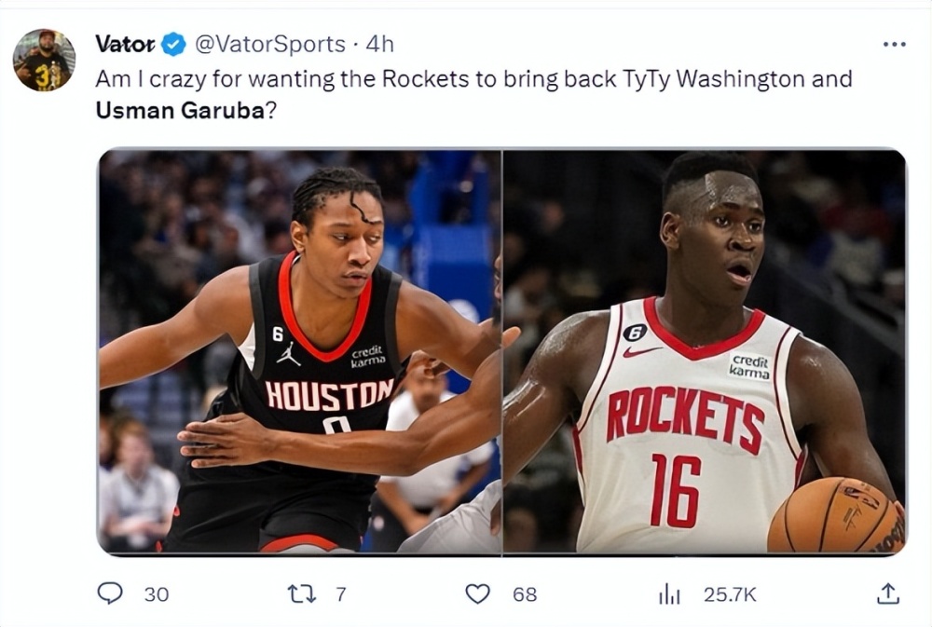Image resolution: width=932 pixels, height=627 pixels.
Task: Click the blue verified badge
Action: (x=174, y=44)
